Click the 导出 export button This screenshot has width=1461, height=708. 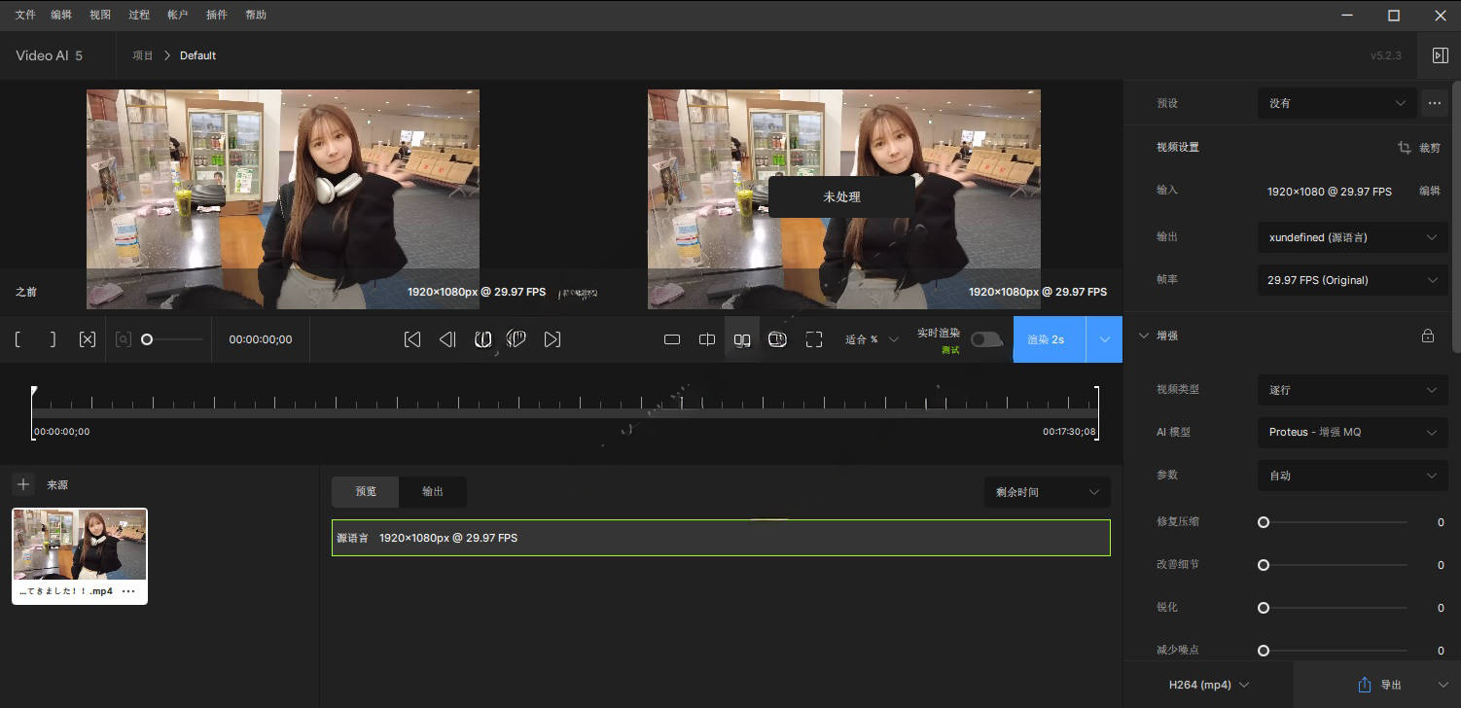pos(1378,685)
